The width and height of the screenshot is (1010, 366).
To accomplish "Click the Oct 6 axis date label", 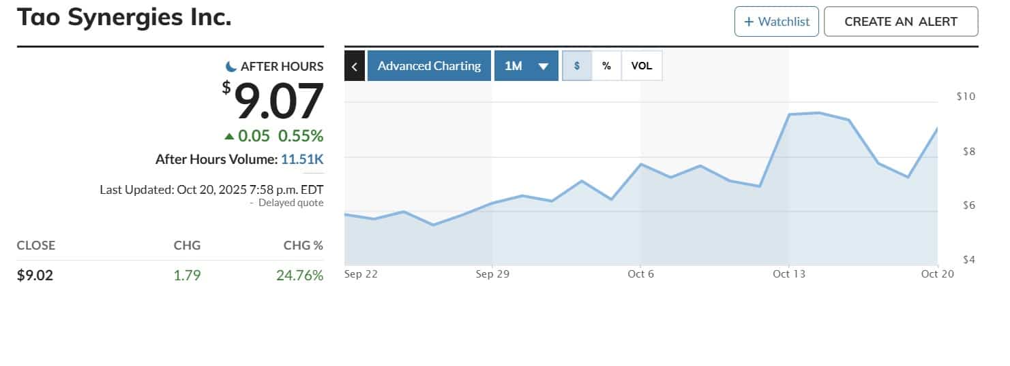I will point(640,274).
